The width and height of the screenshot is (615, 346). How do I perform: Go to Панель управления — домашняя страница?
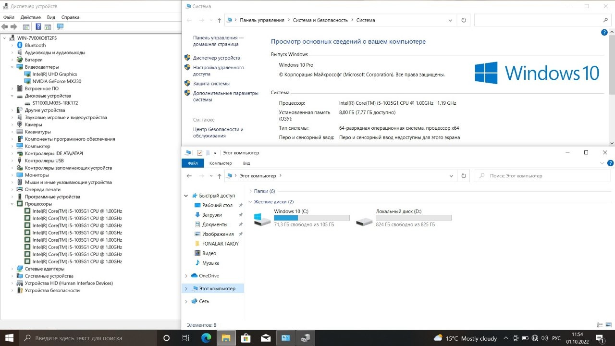218,41
